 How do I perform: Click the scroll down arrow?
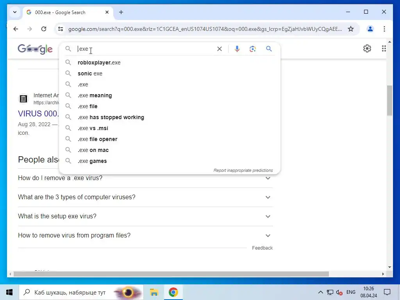click(389, 267)
